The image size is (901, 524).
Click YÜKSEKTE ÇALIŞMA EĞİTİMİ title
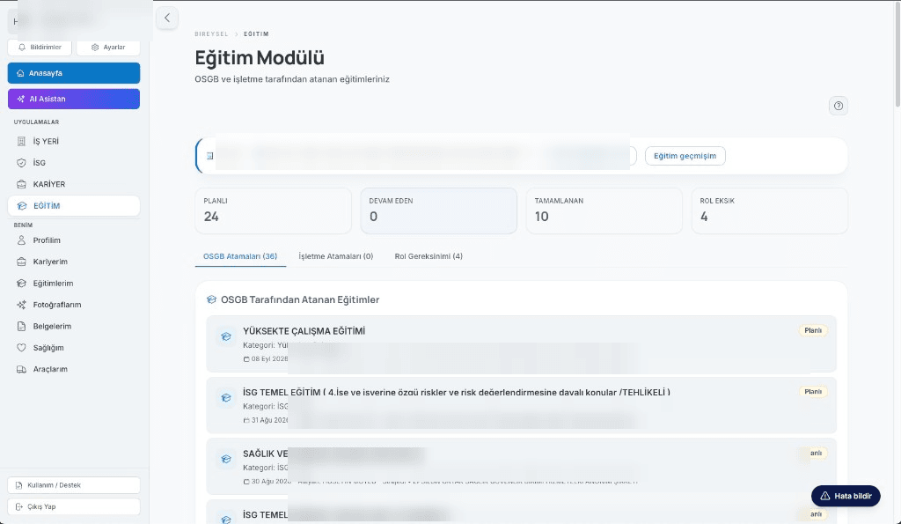coord(304,331)
